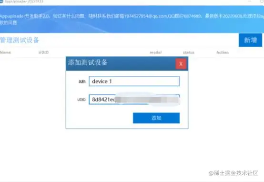The image size is (264, 182).
Task: Click the Appuploader announcement banner text
Action: [x=132, y=19]
